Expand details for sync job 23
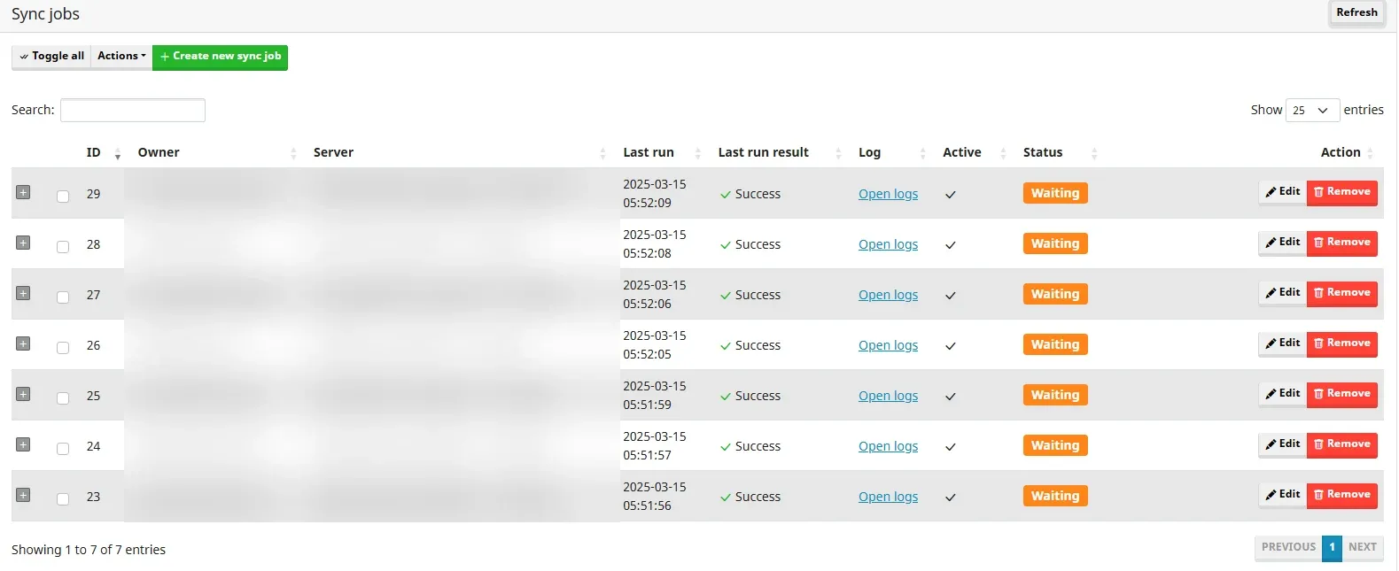 tap(23, 495)
